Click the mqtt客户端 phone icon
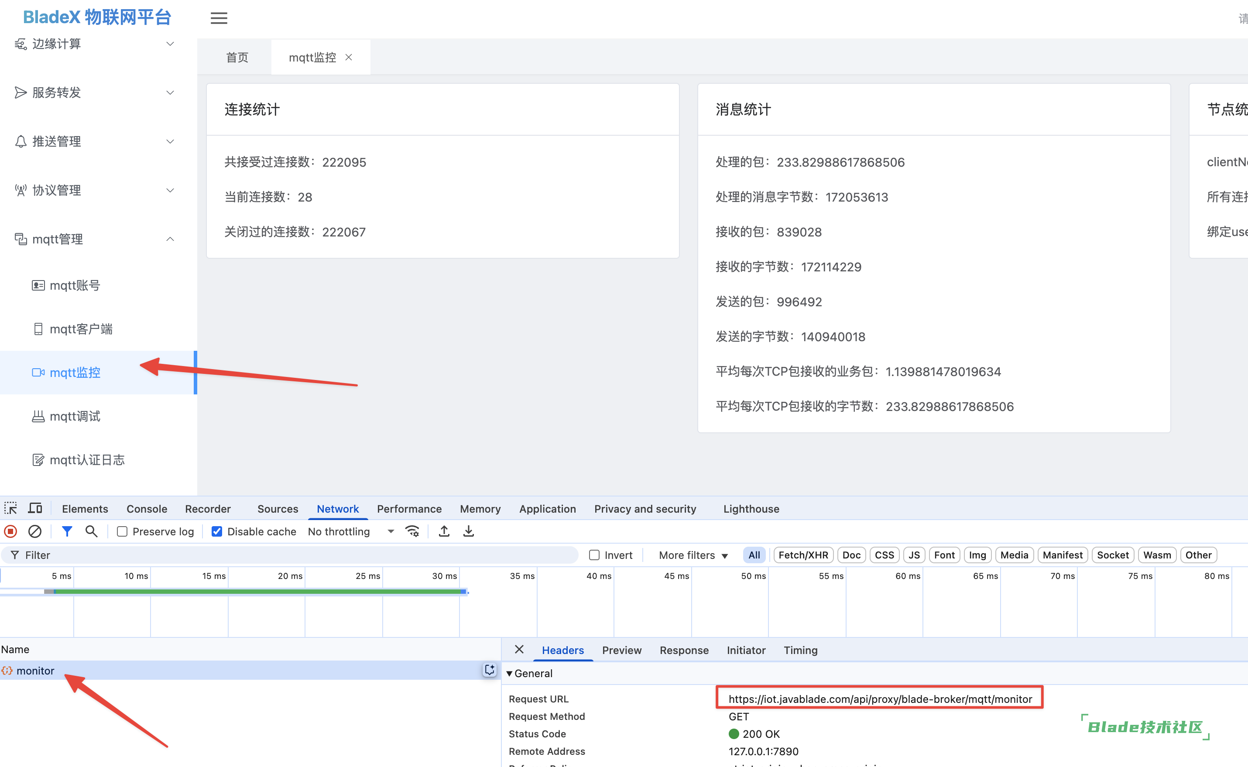 [38, 329]
